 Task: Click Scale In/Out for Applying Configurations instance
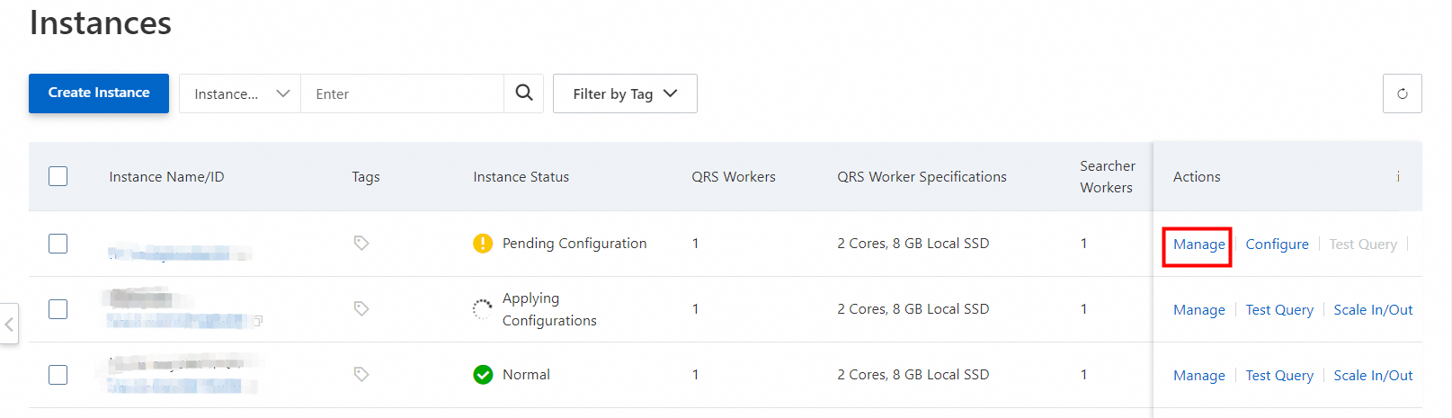point(1373,310)
